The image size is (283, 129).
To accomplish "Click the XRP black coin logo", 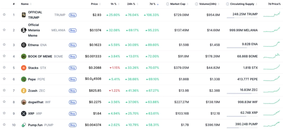I will 24,114.
